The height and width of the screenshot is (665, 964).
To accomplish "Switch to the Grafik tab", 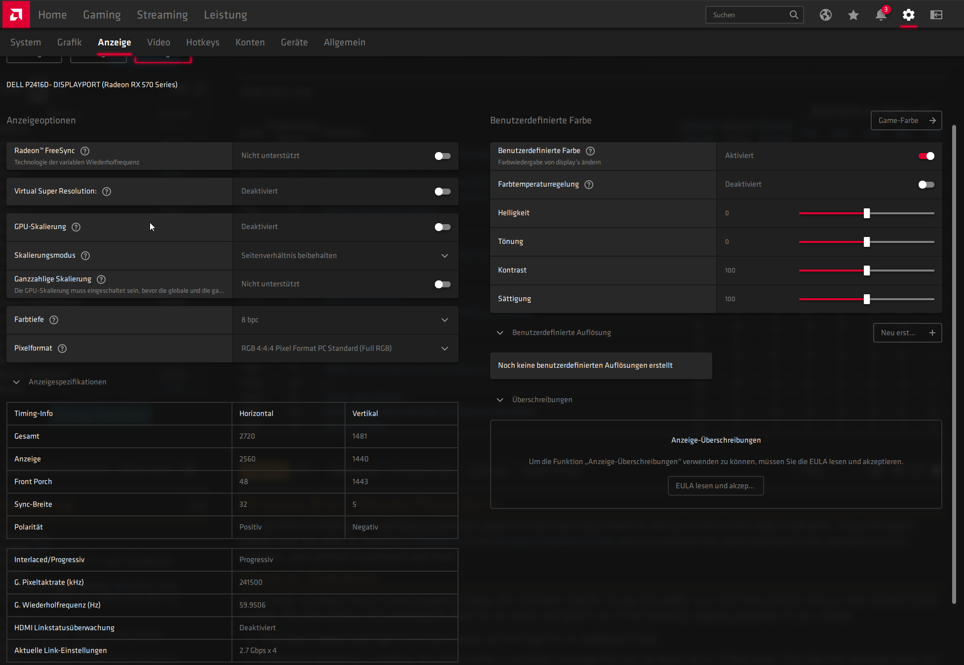I will click(69, 42).
